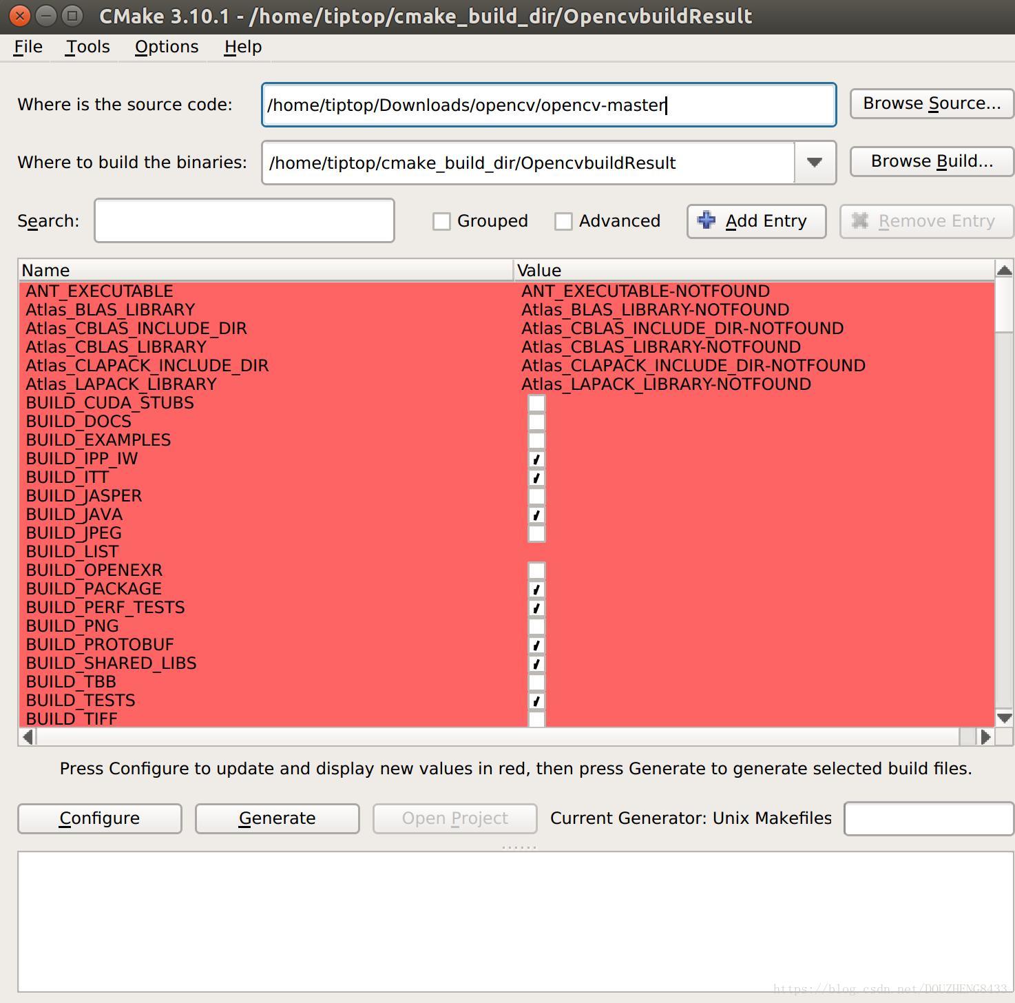Screen dimensions: 1015x1003
Task: Click the Value column header
Action: 754,270
